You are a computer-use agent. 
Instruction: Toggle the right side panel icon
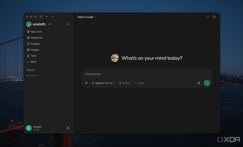[214, 17]
